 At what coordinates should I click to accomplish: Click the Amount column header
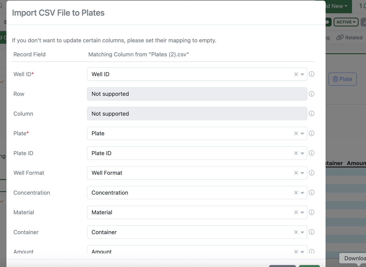coord(356,163)
